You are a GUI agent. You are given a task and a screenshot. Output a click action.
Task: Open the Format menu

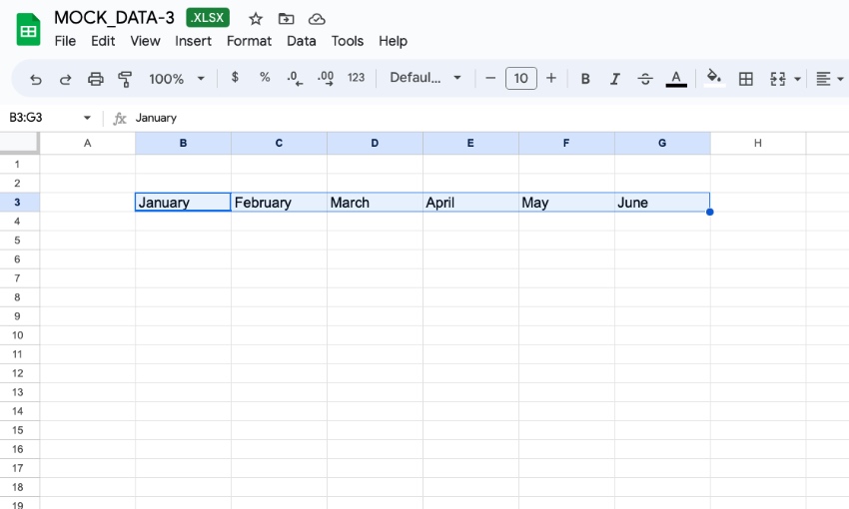click(249, 41)
